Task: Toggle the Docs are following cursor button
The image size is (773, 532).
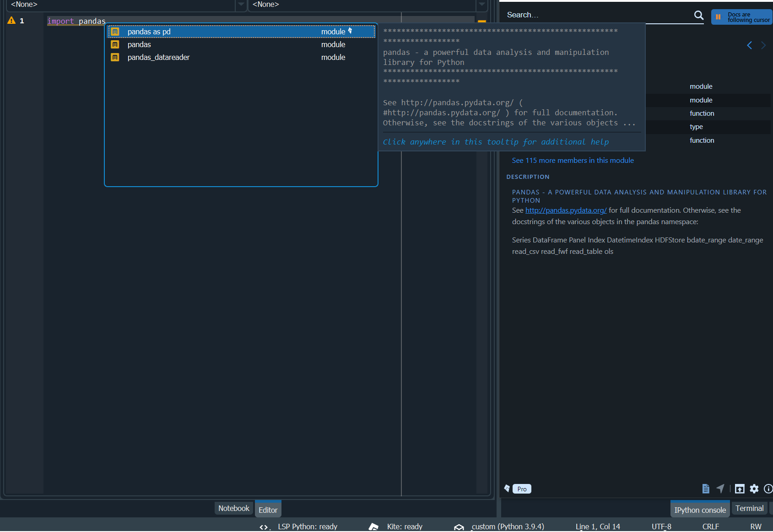Action: point(741,17)
